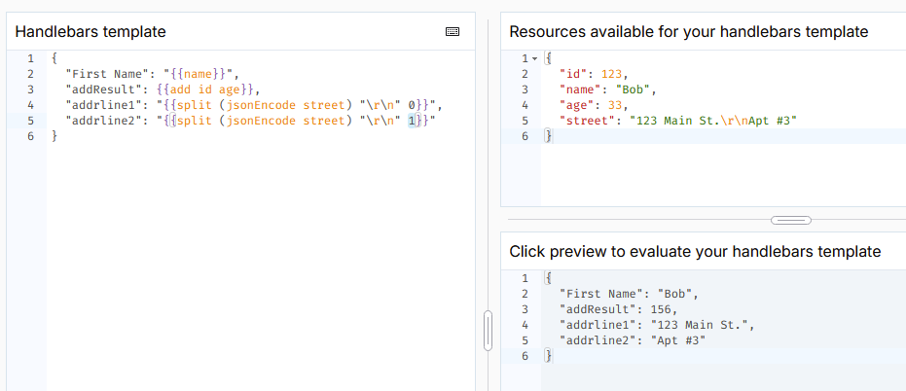Collapse the JSON object at resources line 1

point(535,58)
